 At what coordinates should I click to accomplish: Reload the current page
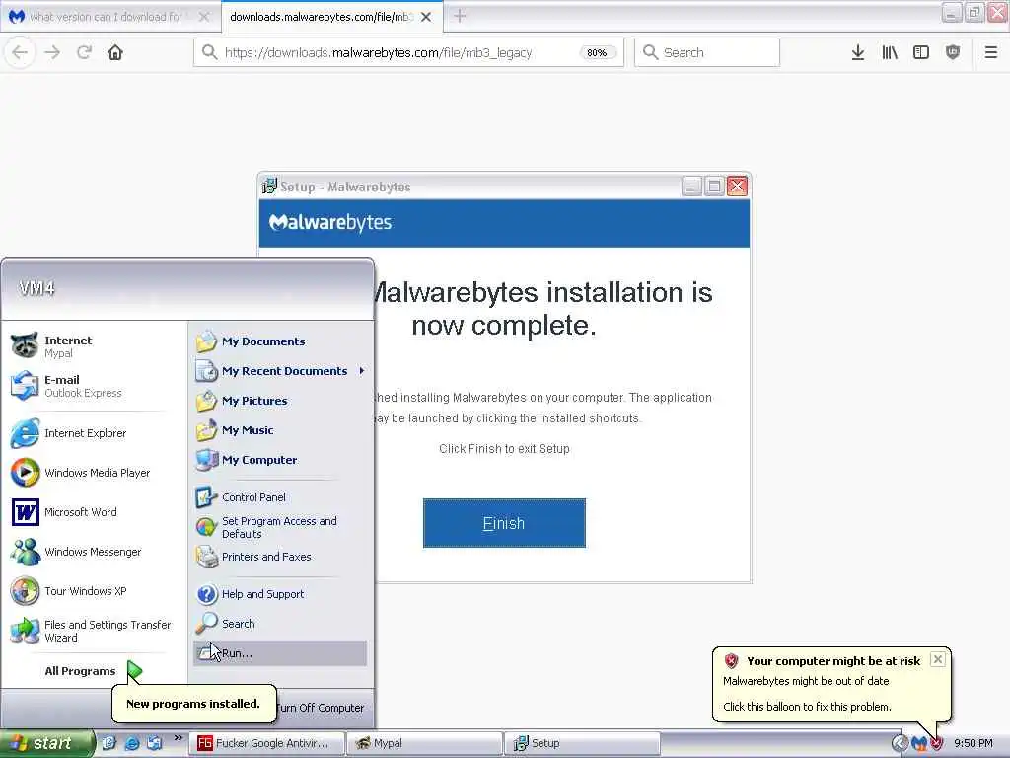click(84, 52)
